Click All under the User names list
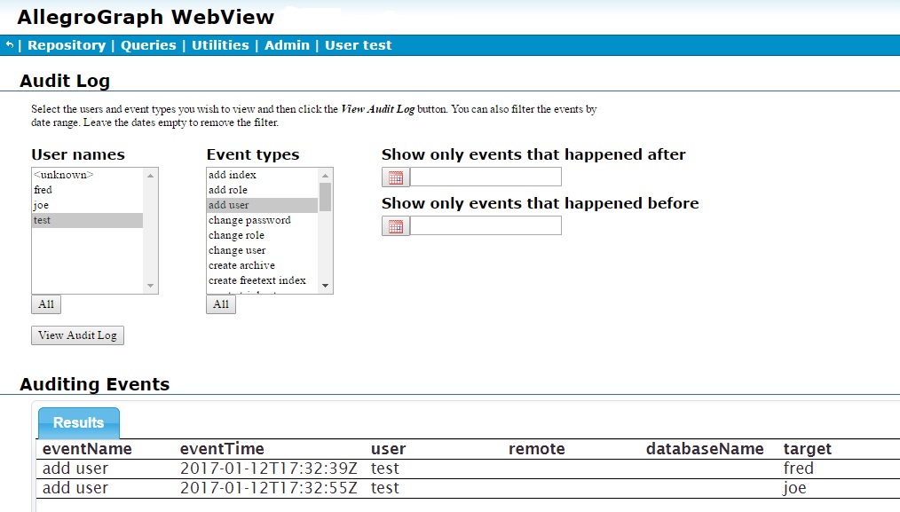Screen dimensions: 900x512 [45, 304]
